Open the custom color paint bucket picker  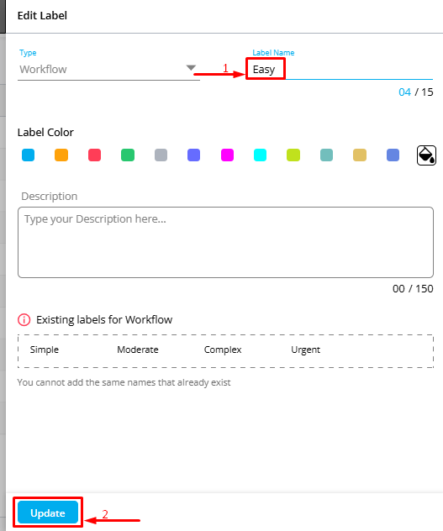click(x=426, y=155)
